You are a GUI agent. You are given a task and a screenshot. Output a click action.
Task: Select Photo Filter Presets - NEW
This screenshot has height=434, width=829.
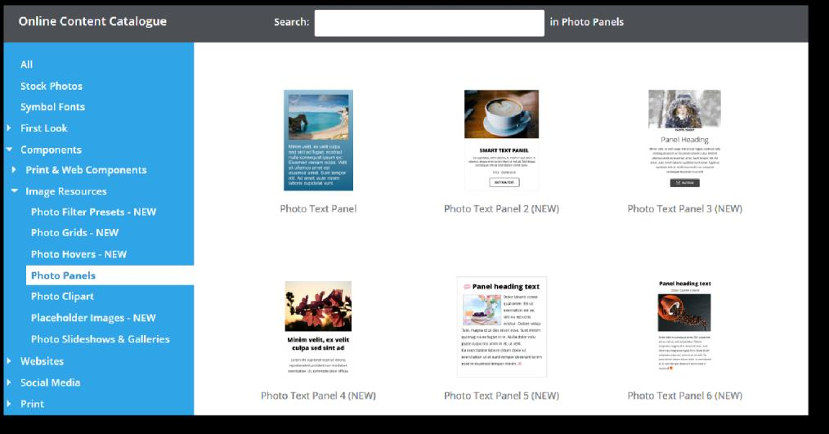tap(93, 212)
